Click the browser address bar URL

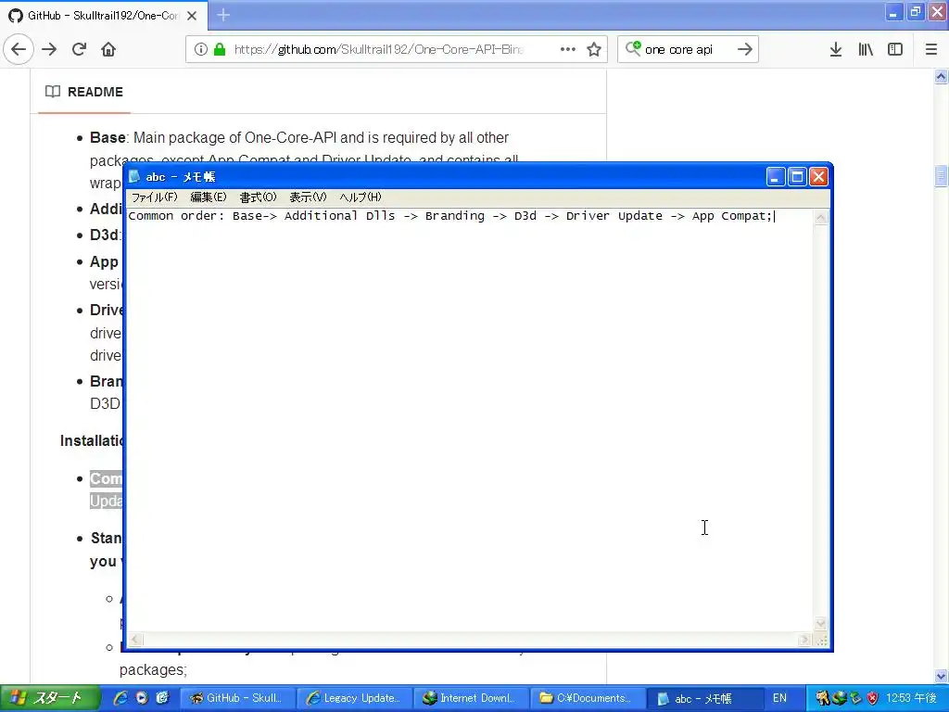(378, 49)
